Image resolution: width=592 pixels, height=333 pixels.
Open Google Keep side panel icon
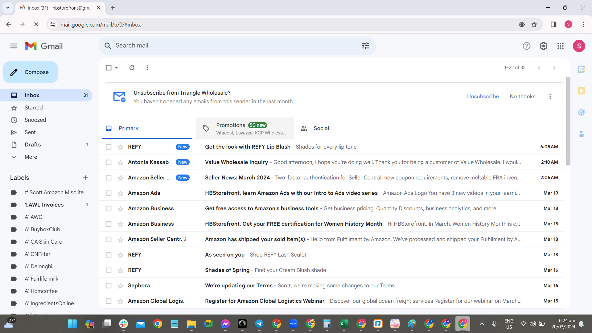pyautogui.click(x=581, y=91)
